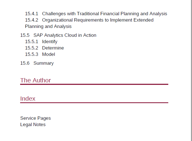The height and width of the screenshot is (141, 192).
Task: Open the Legal Notes link
Action: [x=33, y=125]
